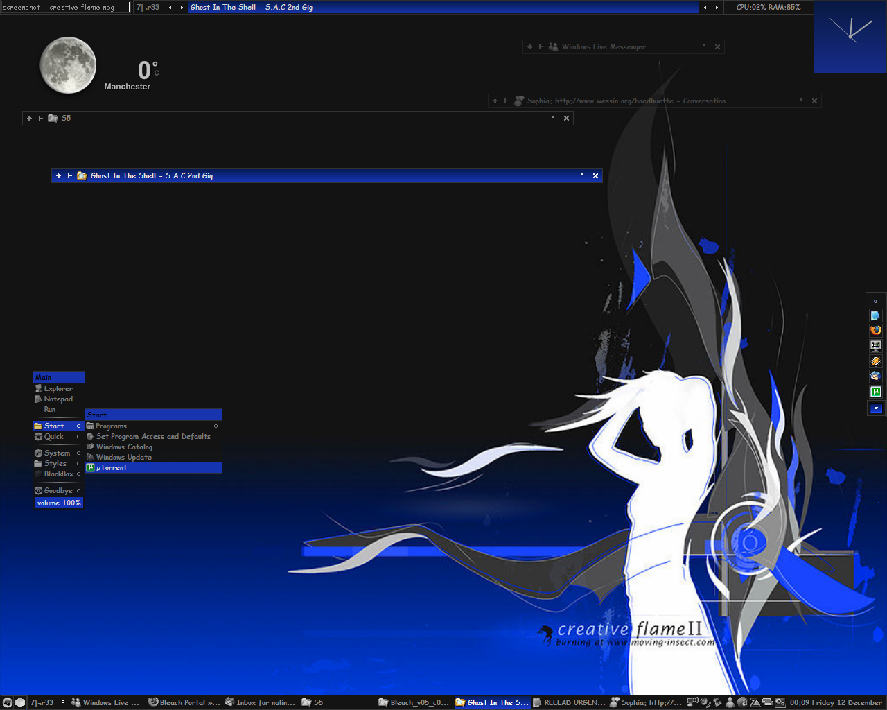Switch to Bleach Portal taskbar item

[184, 702]
